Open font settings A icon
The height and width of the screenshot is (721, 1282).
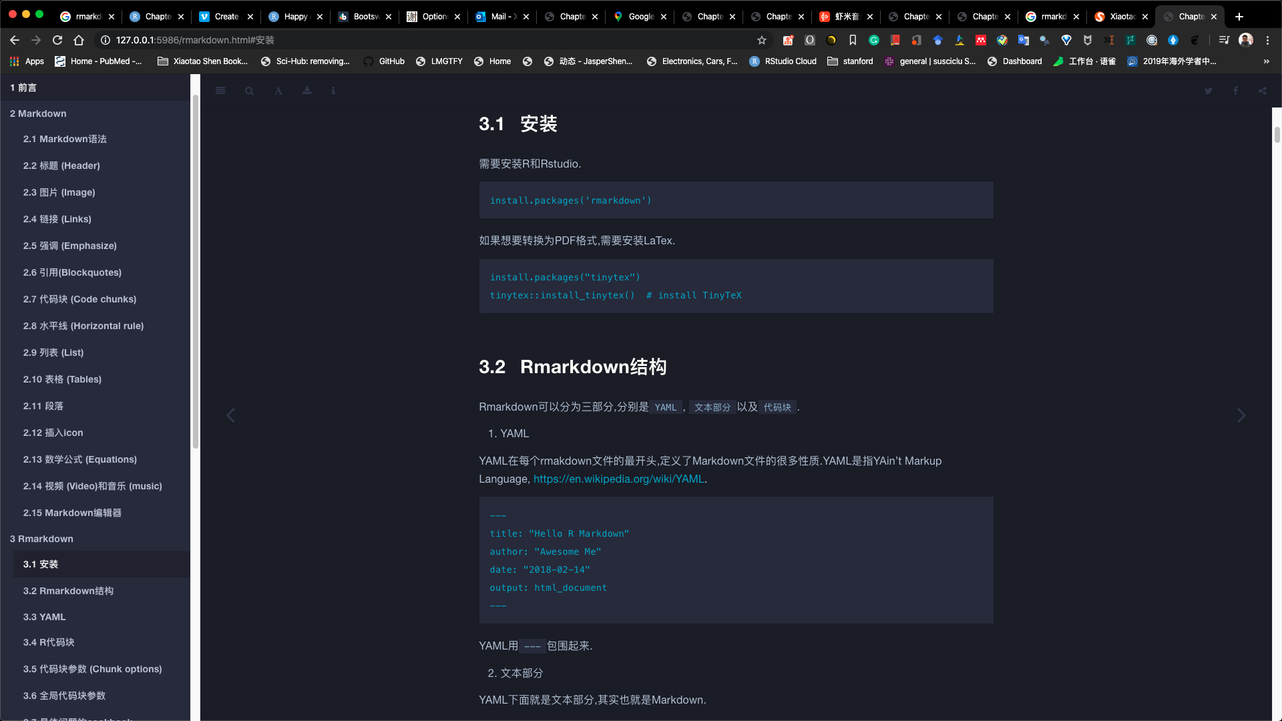point(278,91)
